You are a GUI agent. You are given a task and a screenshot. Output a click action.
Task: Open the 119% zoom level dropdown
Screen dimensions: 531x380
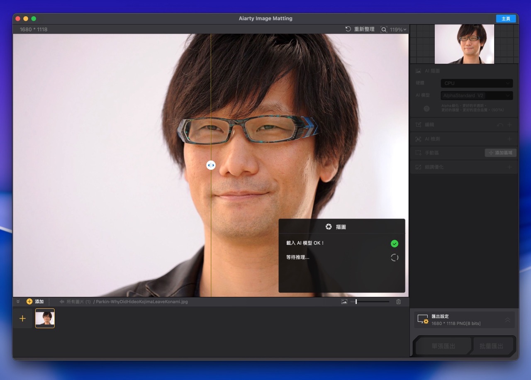396,29
